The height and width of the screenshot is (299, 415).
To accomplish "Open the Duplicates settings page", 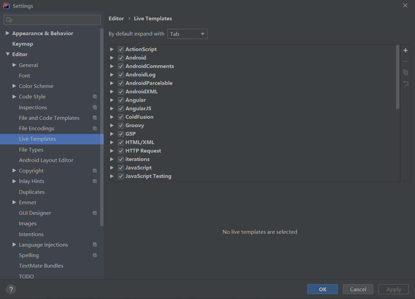I will point(32,192).
